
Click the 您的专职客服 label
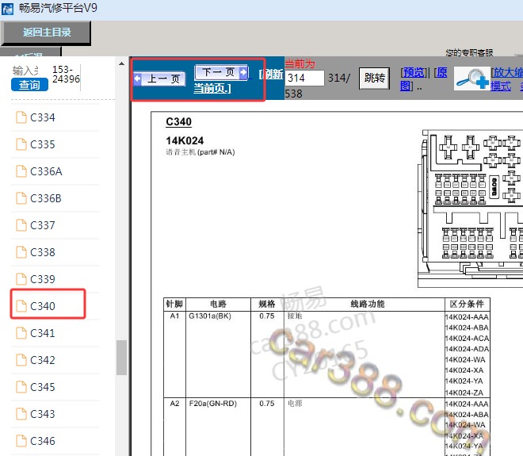[469, 52]
